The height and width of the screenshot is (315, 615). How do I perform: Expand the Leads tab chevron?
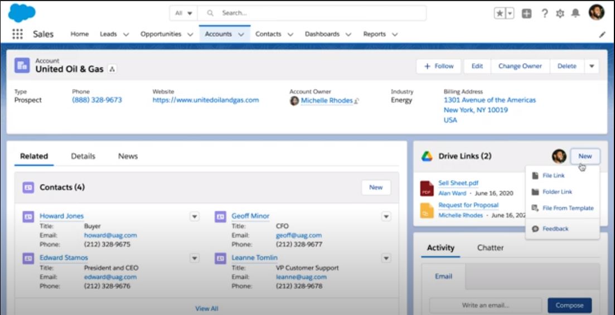[x=126, y=35]
